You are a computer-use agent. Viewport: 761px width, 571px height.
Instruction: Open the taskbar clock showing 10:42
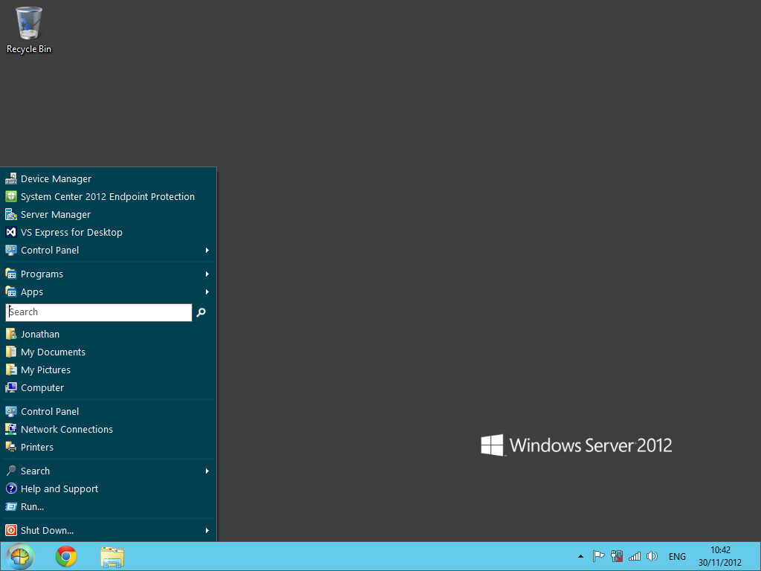[720, 556]
